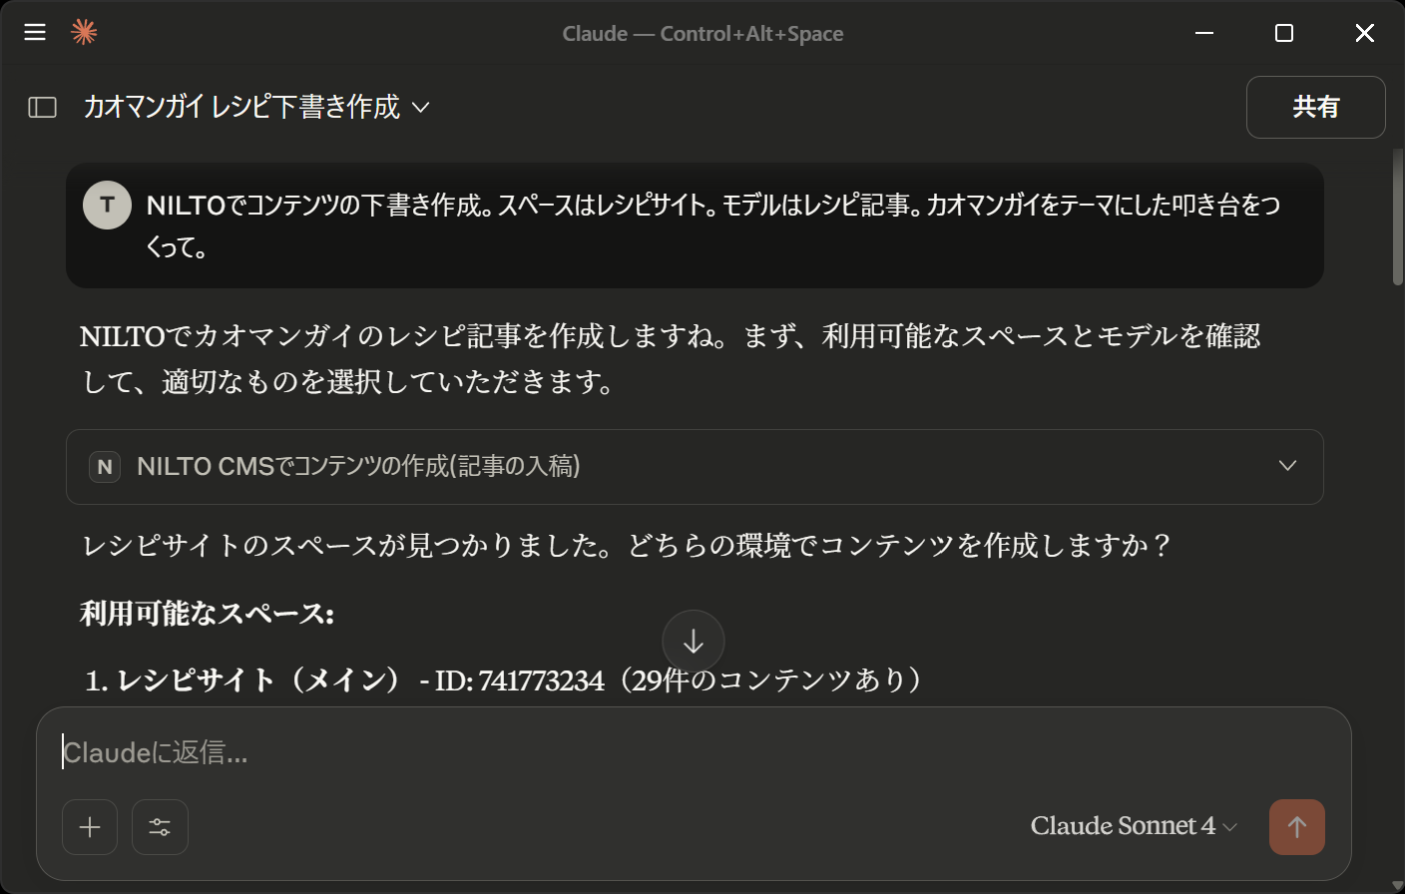Send message with the arrow button
The width and height of the screenshot is (1405, 894).
tap(1297, 827)
